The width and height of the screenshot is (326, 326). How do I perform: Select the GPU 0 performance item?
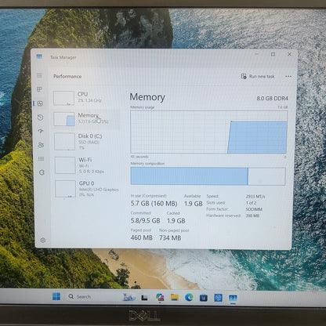[x=87, y=189]
